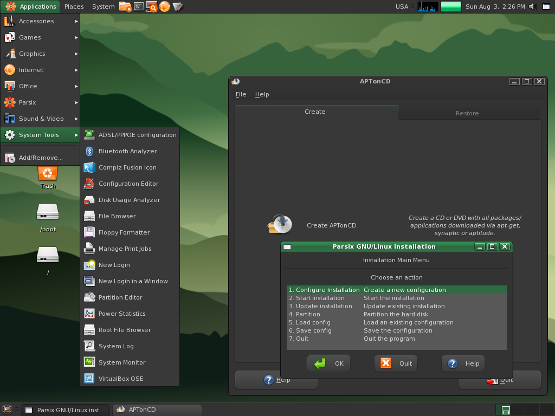Switch to APTonCD in the bottom taskbar
555x416 pixels.
click(157, 410)
